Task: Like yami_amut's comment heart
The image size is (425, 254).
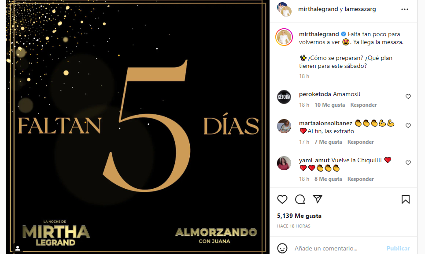Action: [x=408, y=163]
